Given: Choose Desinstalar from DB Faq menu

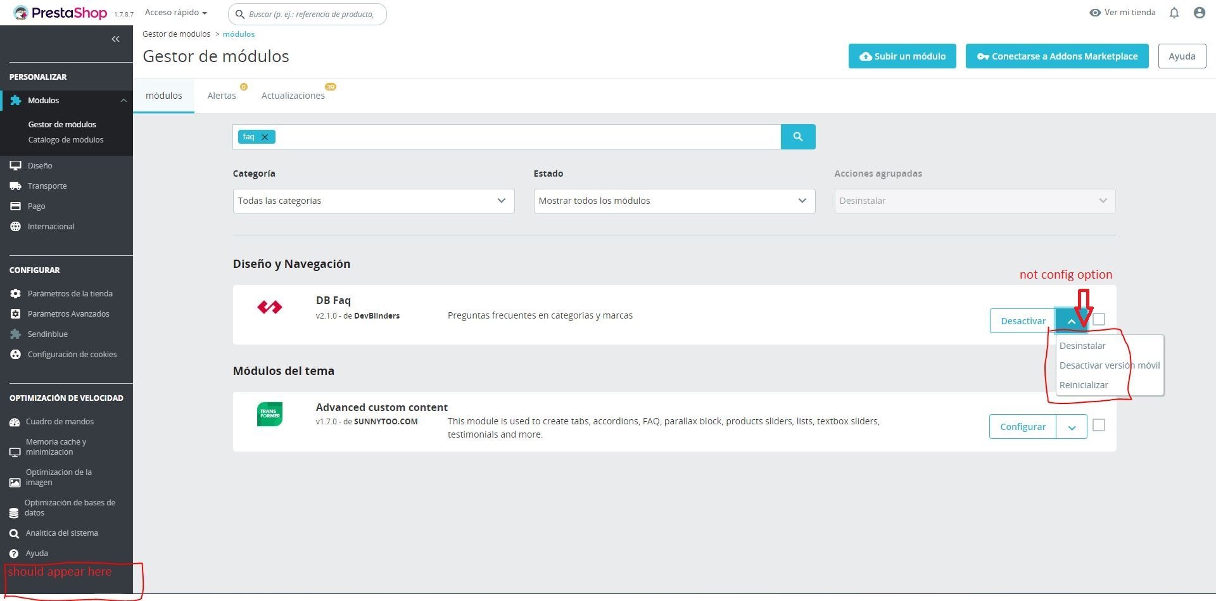Looking at the screenshot, I should point(1082,346).
